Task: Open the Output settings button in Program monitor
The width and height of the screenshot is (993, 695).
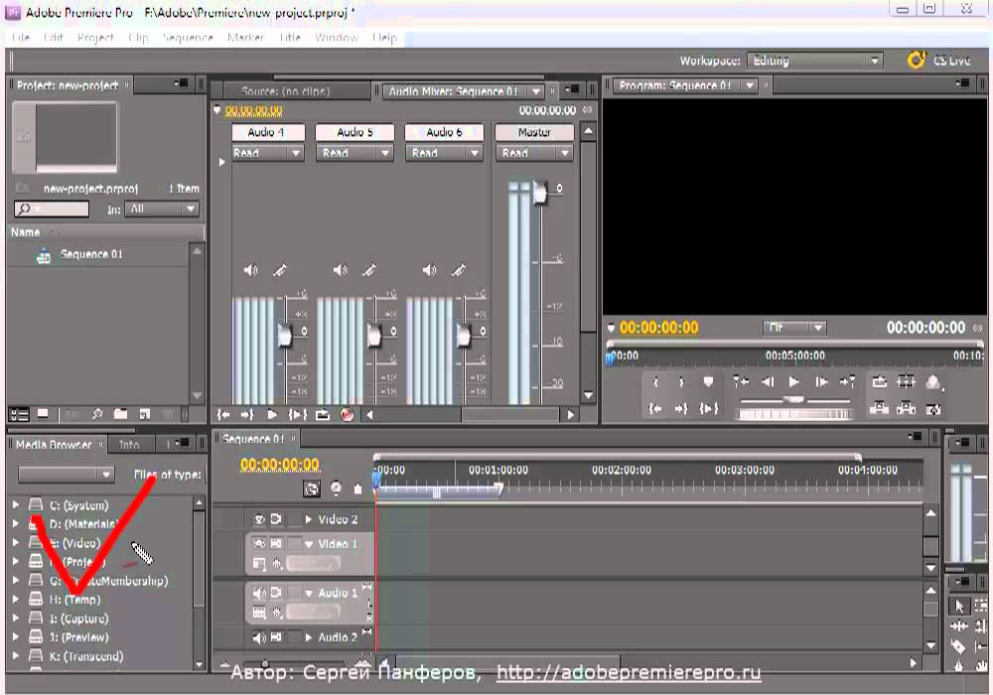Action: pos(933,382)
